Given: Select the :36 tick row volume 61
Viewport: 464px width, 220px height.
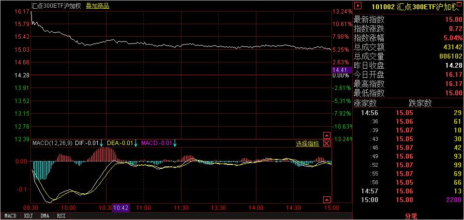Looking at the screenshot, I should (458, 121).
